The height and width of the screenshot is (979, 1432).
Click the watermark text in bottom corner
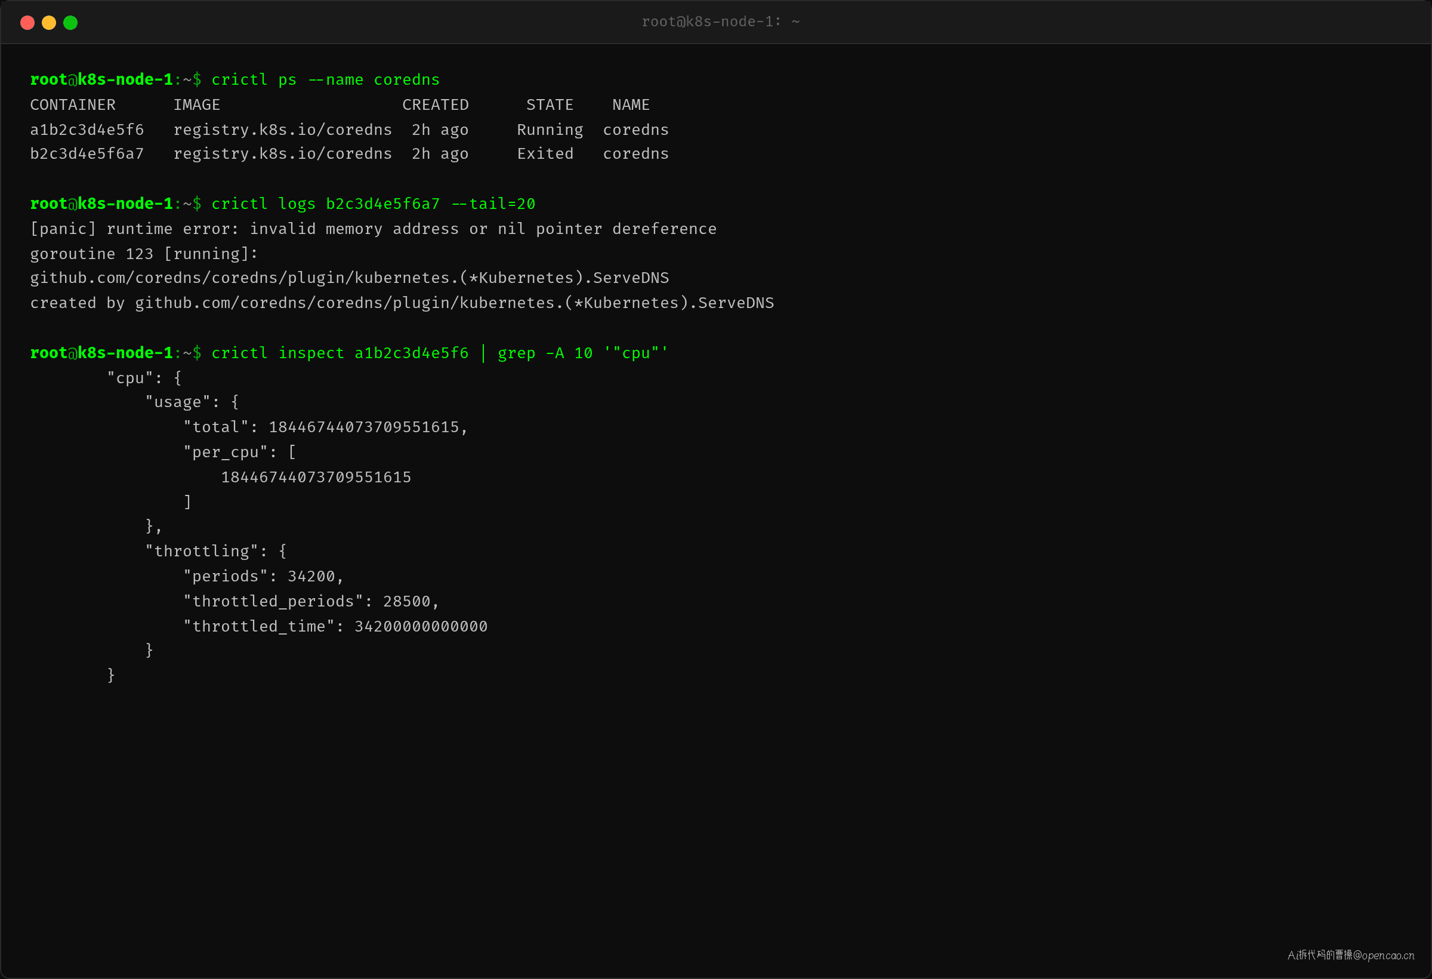(x=1351, y=955)
